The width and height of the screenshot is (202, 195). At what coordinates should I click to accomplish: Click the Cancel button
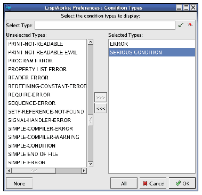coord(153,183)
